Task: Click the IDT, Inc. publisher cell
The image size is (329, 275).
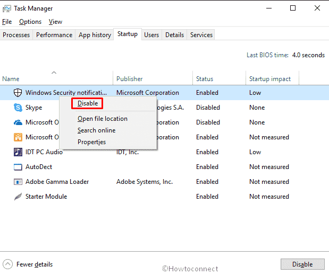Action: [x=128, y=152]
